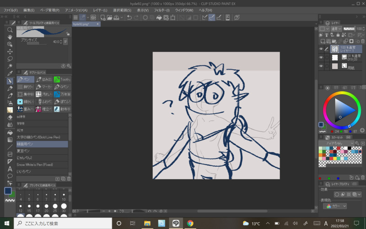Open the Tool Property panel hamburger menu

click(x=19, y=22)
